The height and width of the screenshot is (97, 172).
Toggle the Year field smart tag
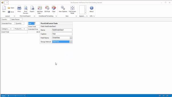[x=35, y=23]
